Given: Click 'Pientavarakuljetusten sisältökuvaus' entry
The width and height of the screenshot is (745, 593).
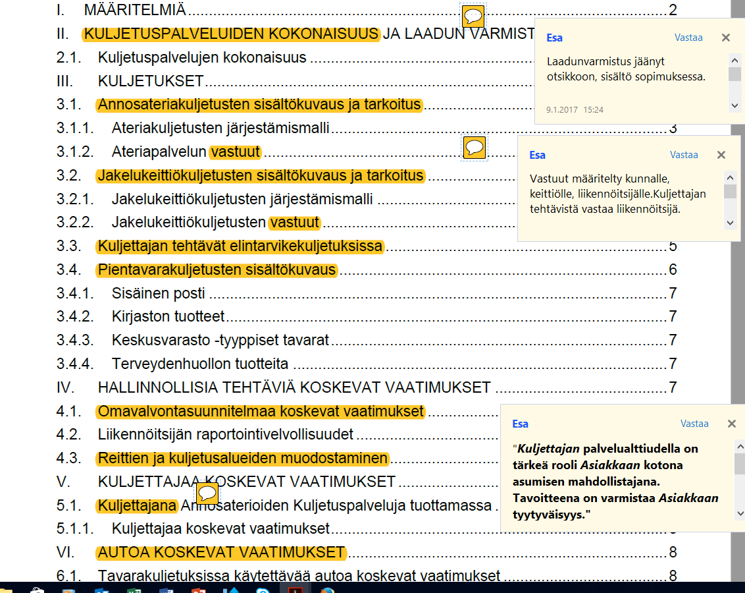Looking at the screenshot, I should pyautogui.click(x=217, y=269).
